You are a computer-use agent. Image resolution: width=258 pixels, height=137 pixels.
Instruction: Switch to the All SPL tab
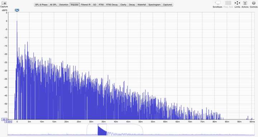click(53, 5)
